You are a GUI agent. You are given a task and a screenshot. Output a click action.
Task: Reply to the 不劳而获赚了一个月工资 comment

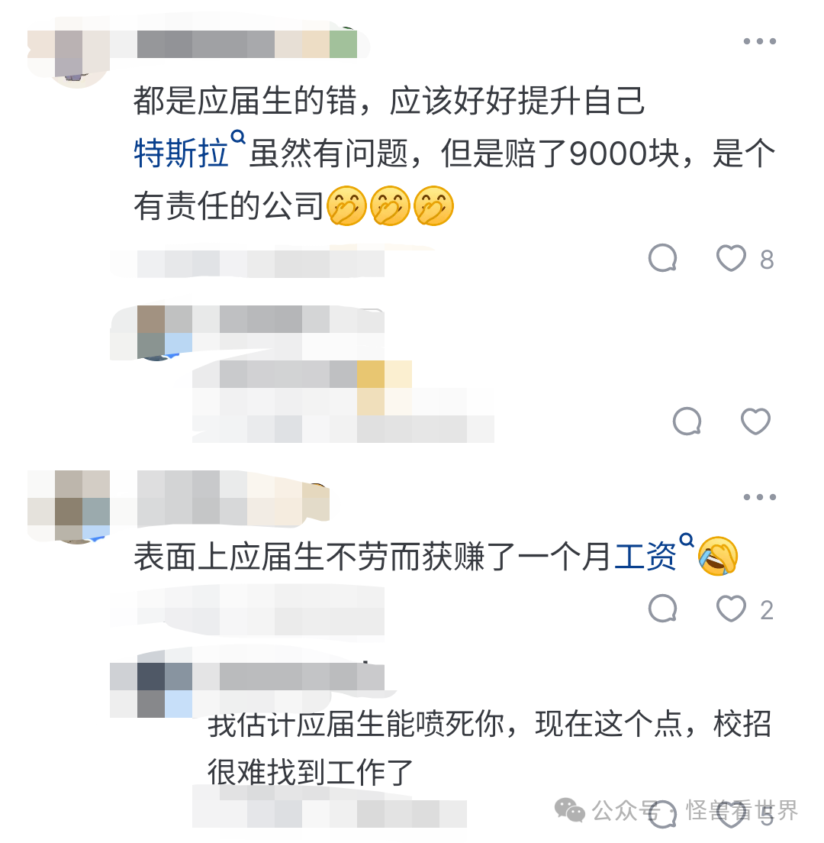click(662, 609)
